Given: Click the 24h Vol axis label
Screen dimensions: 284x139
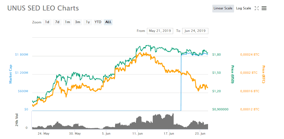Looking at the screenshot, I should [x=17, y=120].
